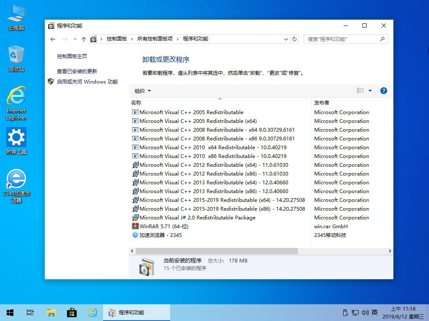Click the volume icon in system tray

tap(365, 313)
